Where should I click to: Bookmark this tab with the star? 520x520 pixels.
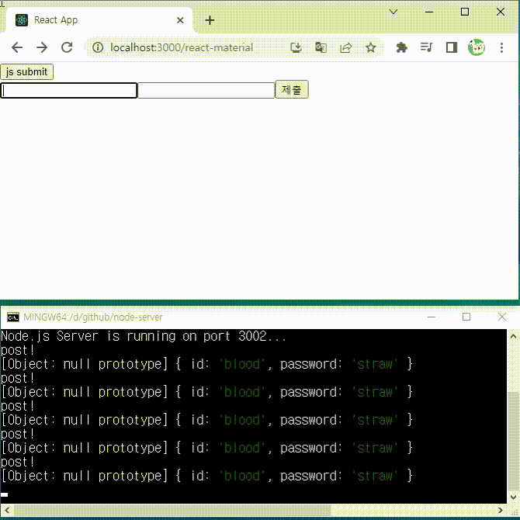(371, 47)
